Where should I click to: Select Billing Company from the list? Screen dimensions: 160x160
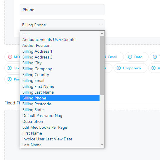pyautogui.click(x=60, y=69)
